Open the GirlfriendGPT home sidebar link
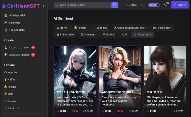191x117 pixels. pyautogui.click(x=15, y=16)
